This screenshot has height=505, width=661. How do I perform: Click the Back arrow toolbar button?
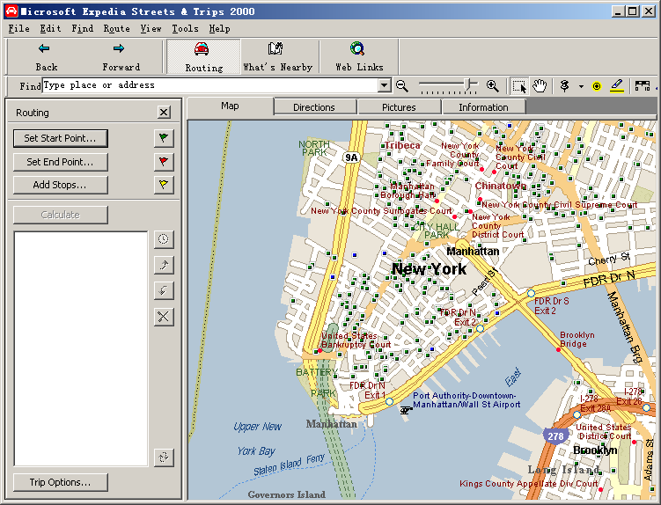coord(46,57)
